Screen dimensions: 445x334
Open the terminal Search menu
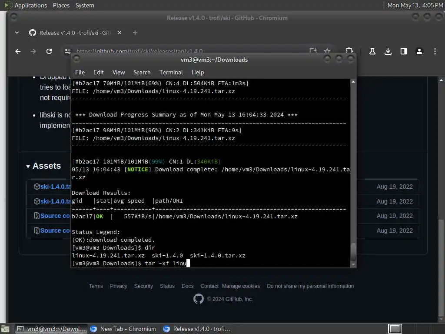pyautogui.click(x=142, y=73)
